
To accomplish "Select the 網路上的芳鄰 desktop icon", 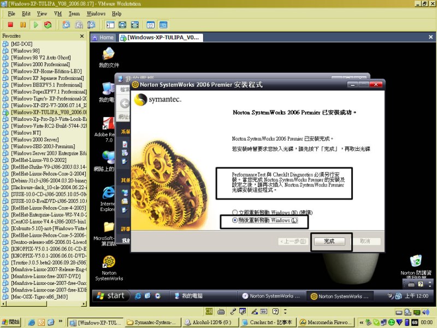I will (105, 161).
